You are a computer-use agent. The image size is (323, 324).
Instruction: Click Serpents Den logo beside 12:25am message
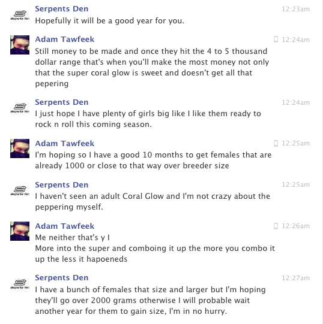pyautogui.click(x=20, y=190)
